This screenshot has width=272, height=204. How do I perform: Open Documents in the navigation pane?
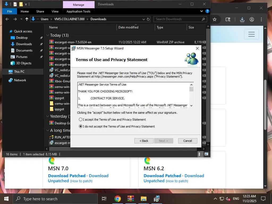coord(24,50)
